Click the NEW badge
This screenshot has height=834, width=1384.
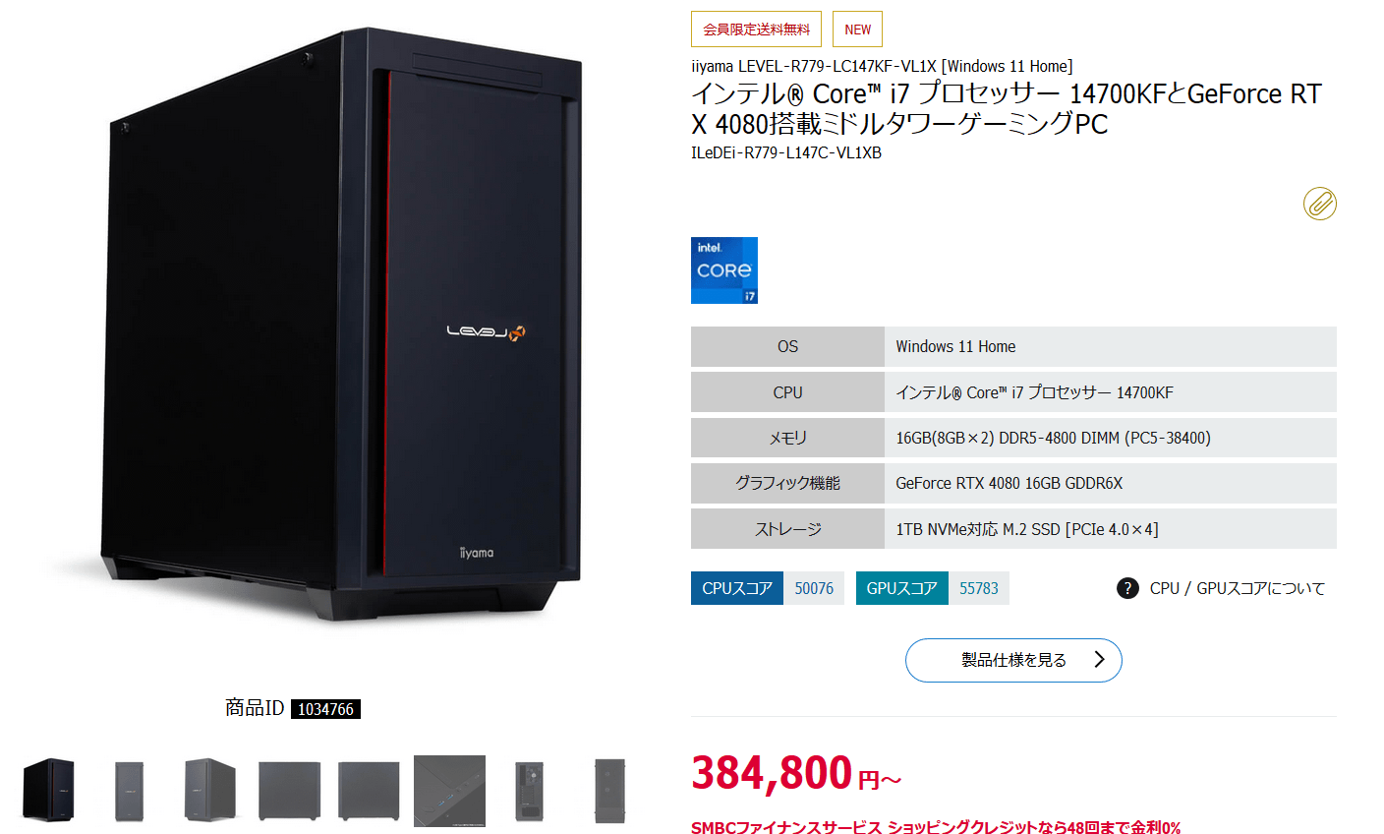pos(857,30)
